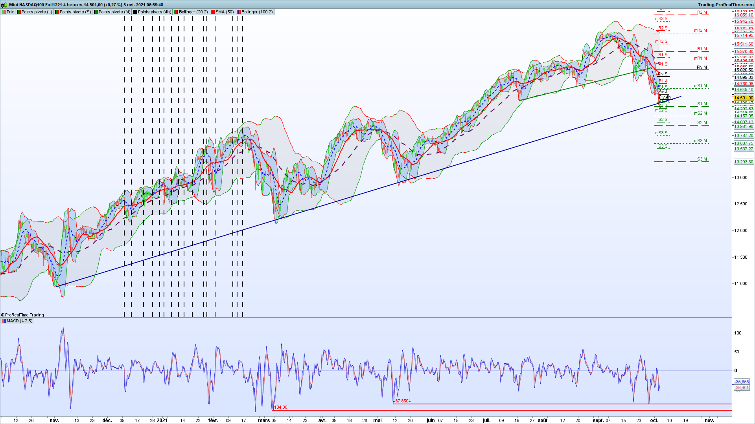
Task: Select the Points pivots (4h) tab label
Action: (155, 12)
